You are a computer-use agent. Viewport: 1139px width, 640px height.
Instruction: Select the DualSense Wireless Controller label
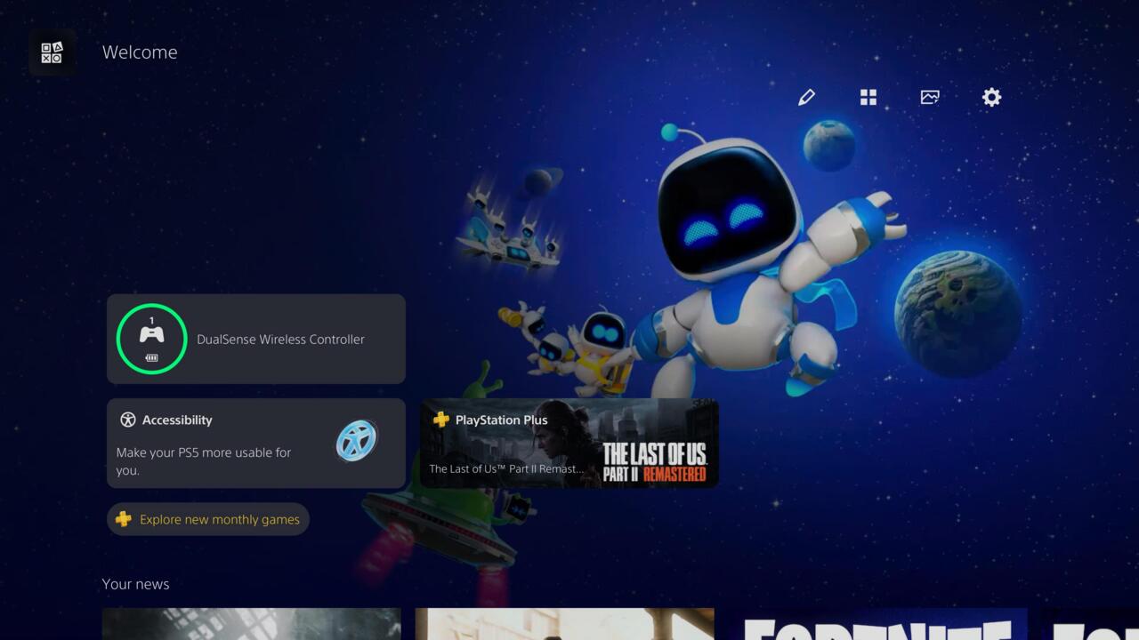280,340
